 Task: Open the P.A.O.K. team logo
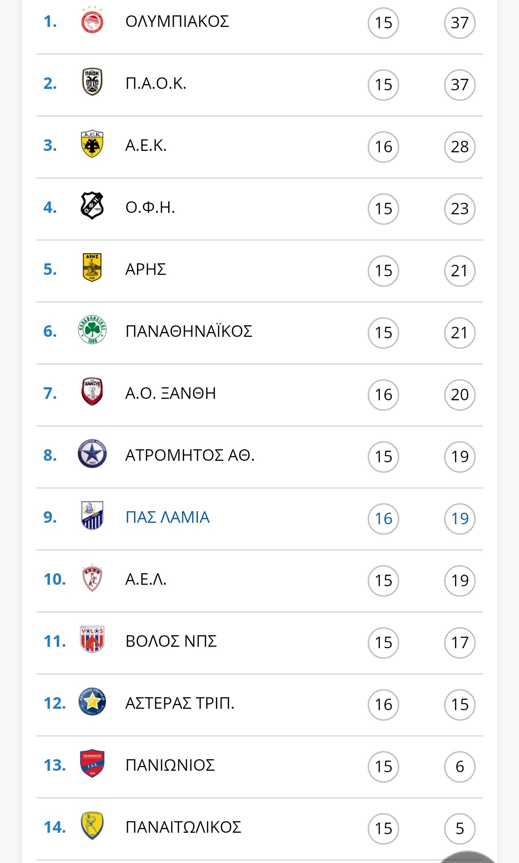(x=92, y=82)
